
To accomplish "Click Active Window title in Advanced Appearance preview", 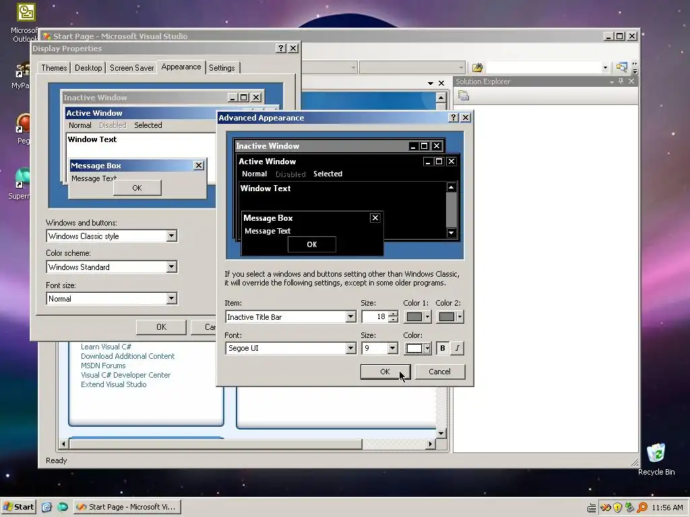I will click(x=267, y=162).
